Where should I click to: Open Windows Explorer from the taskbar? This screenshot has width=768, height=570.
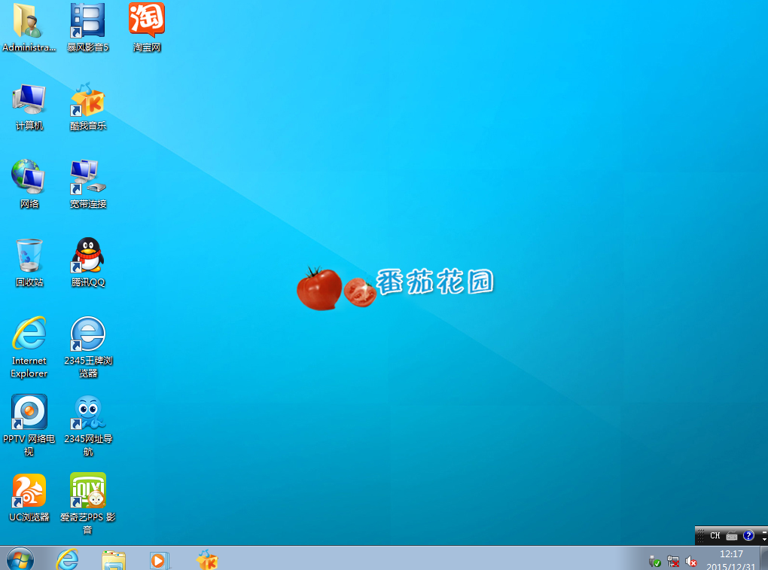click(114, 559)
